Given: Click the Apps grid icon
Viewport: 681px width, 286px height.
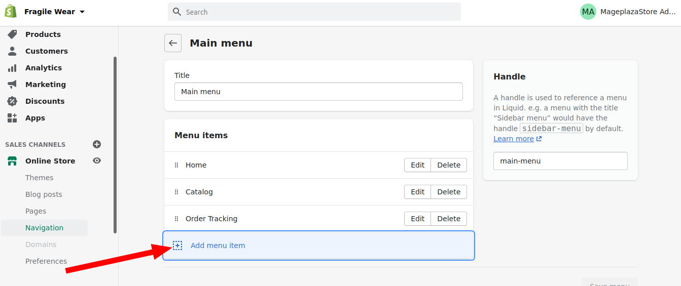Looking at the screenshot, I should pos(12,118).
